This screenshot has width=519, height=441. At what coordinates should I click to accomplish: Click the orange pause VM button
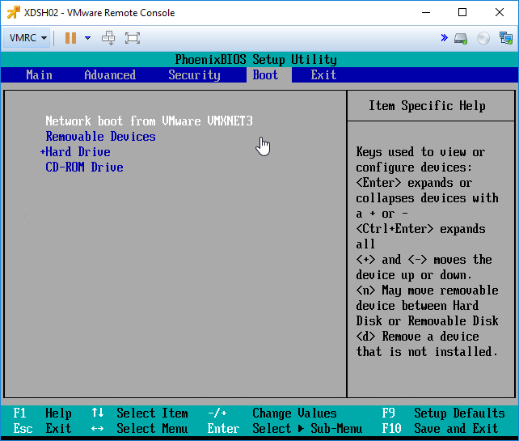pyautogui.click(x=70, y=38)
